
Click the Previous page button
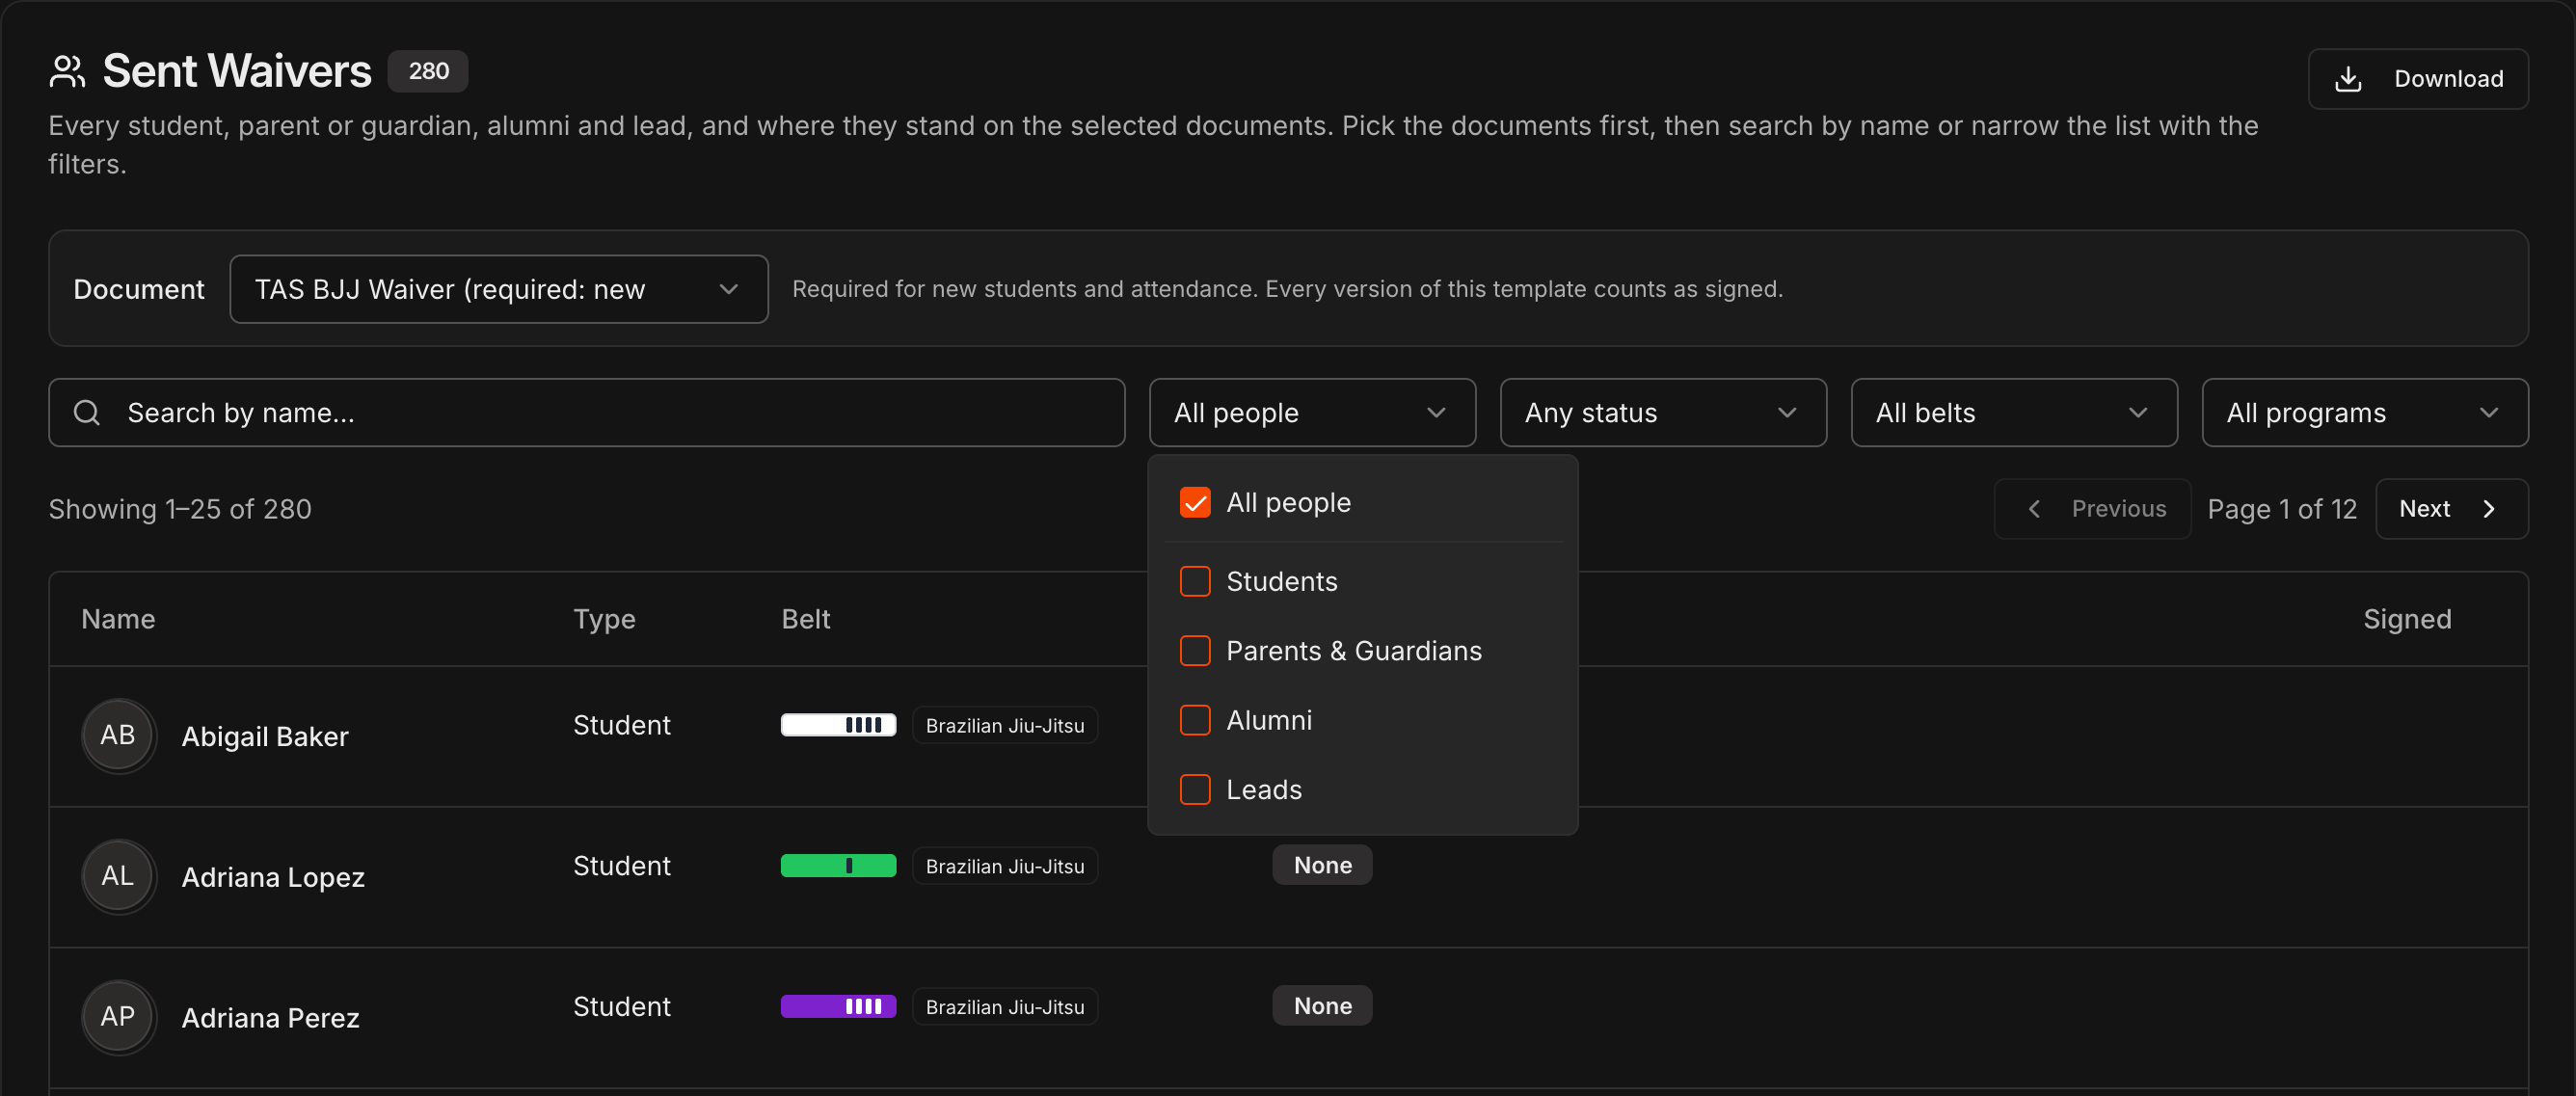coord(2092,509)
